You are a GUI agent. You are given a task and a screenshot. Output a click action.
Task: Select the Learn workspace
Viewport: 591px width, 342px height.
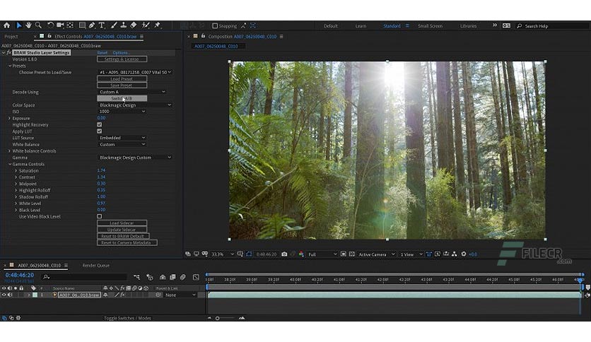pyautogui.click(x=361, y=26)
